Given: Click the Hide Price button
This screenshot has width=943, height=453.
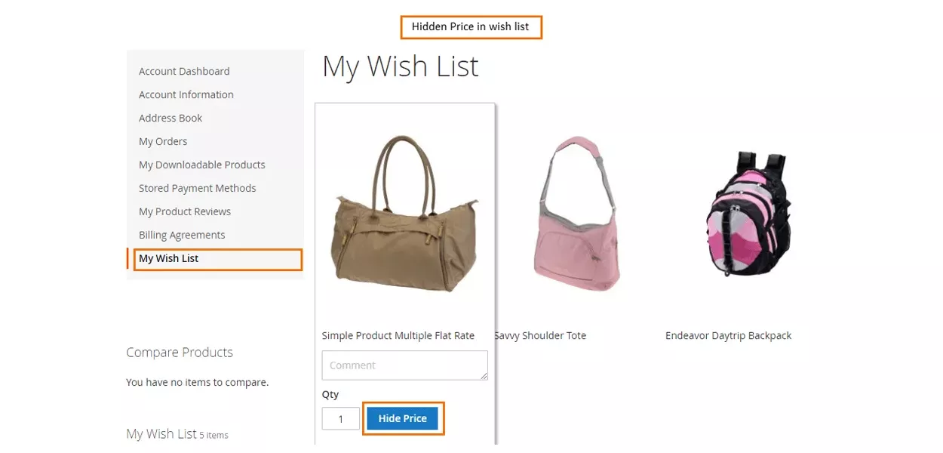Looking at the screenshot, I should (x=403, y=418).
